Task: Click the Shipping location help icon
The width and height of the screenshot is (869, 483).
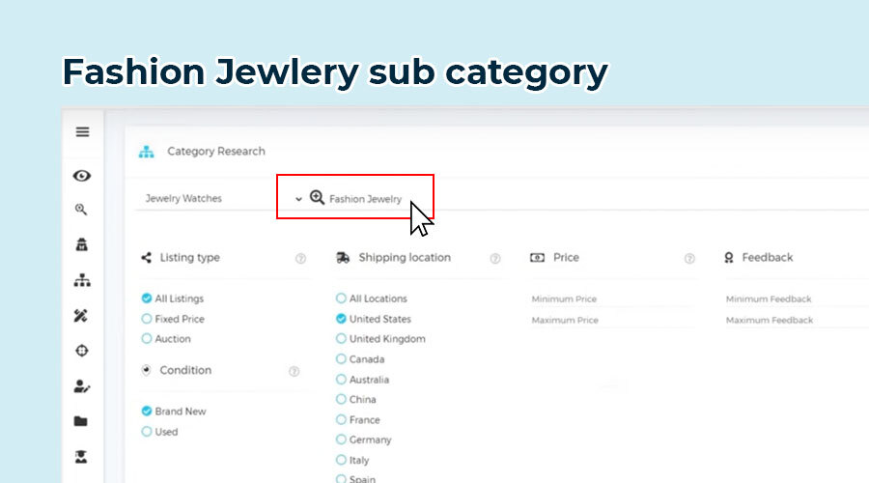Action: click(x=495, y=259)
